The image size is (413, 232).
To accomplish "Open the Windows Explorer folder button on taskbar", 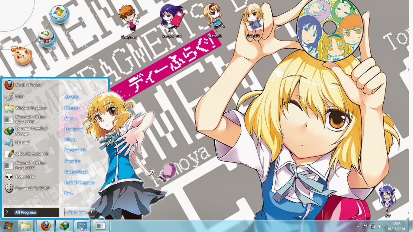I will point(26,226).
